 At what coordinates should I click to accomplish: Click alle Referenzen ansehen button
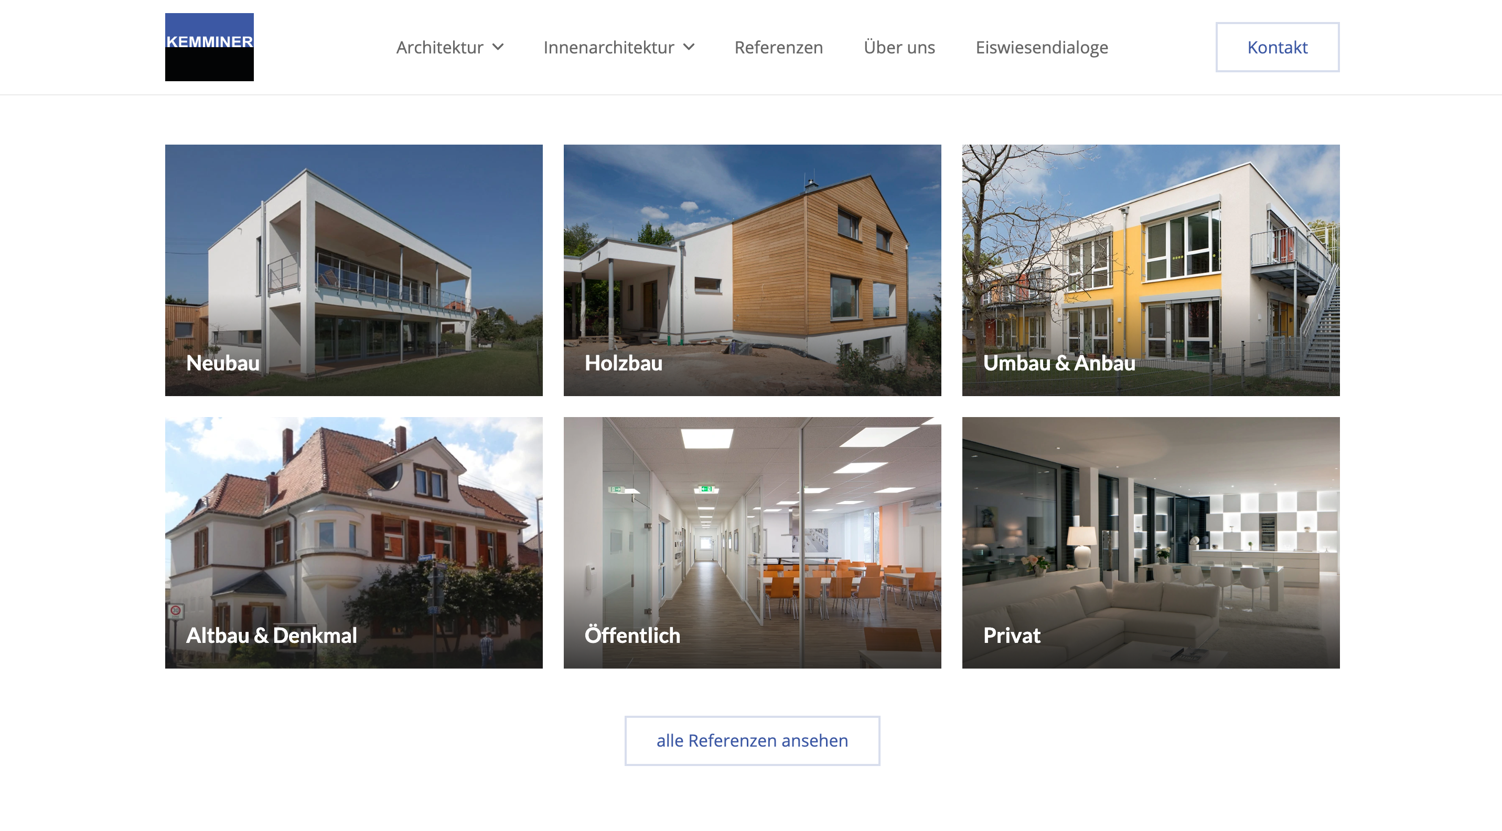752,740
